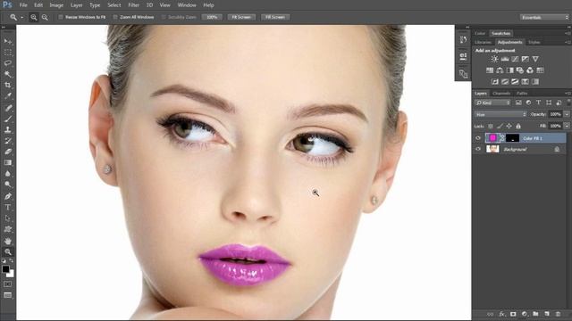Viewport: 572px width, 321px height.
Task: Open the Essentials workspace dropdown
Action: coord(544,17)
